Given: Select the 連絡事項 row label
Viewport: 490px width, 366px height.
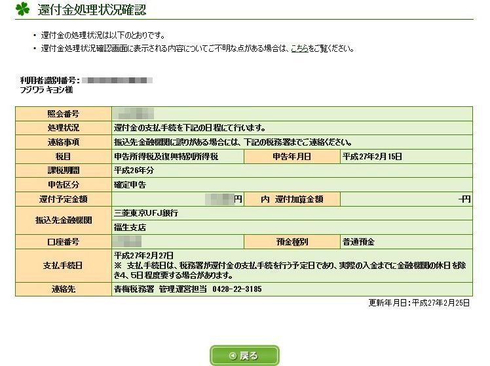Looking at the screenshot, I should tap(64, 142).
